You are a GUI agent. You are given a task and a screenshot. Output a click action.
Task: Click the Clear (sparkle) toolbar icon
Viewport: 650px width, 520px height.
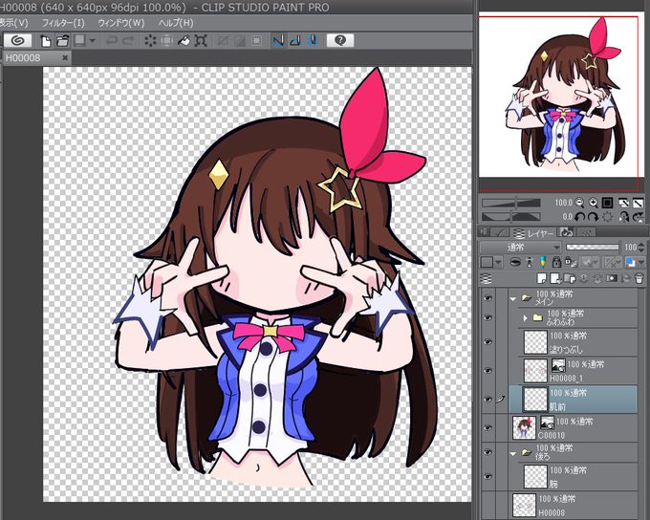point(150,41)
